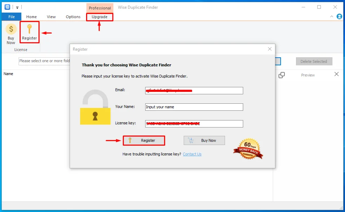Collapse the ribbon using the chevron

(x=332, y=16)
